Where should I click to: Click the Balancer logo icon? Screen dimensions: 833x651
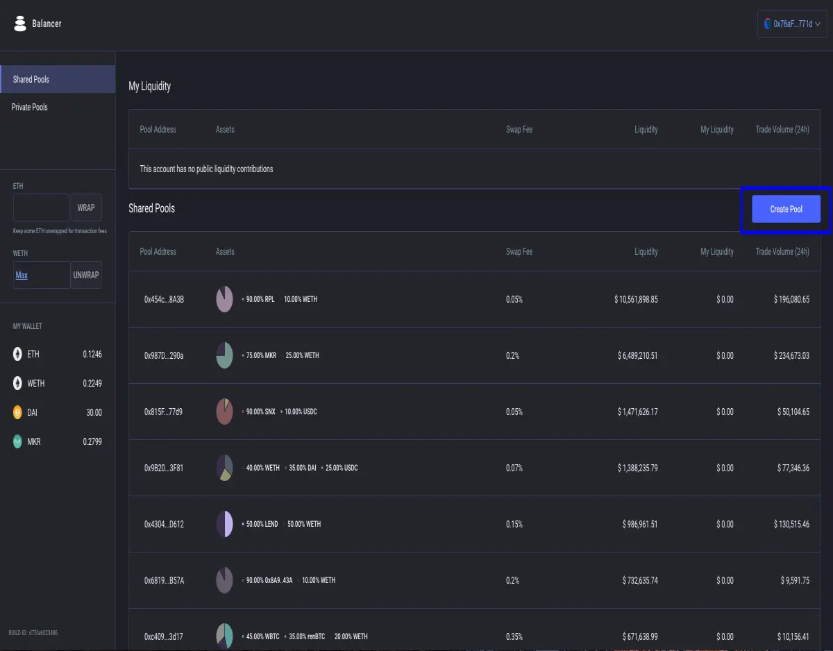[20, 24]
